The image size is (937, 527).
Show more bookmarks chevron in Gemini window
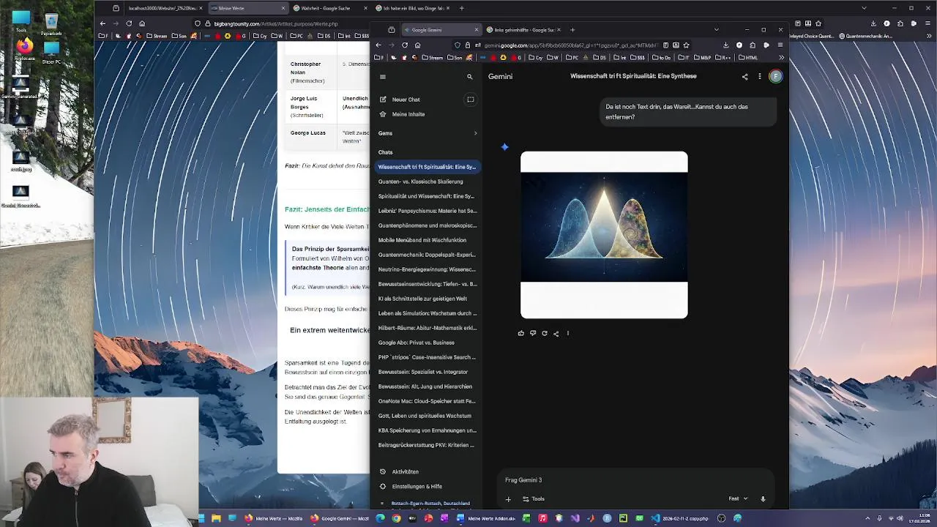point(781,57)
